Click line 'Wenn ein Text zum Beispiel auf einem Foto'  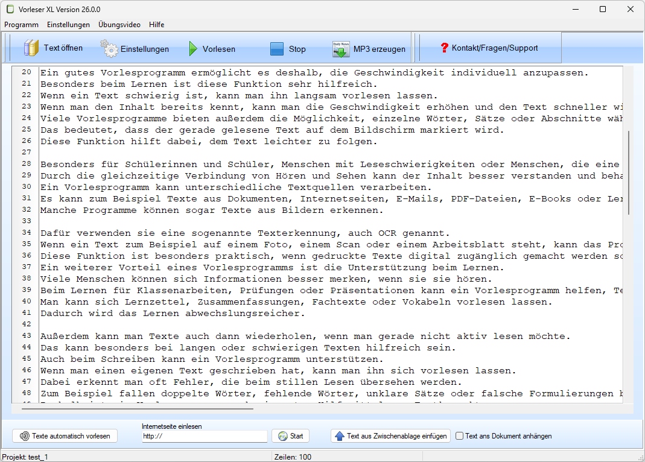331,245
